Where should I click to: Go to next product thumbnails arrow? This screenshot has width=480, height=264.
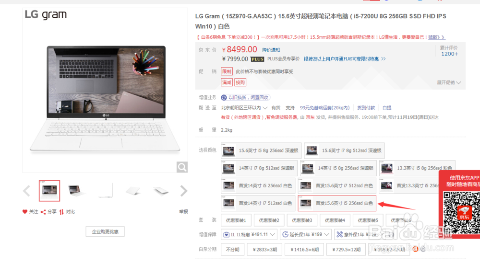click(183, 191)
